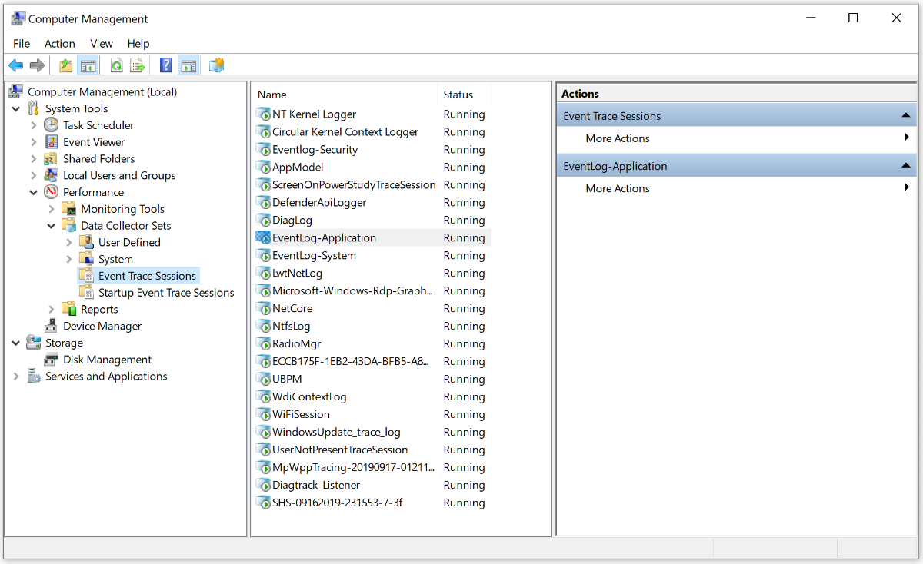Collapse the System Tools tree node
Viewport: 923px width, 564px height.
pyautogui.click(x=16, y=109)
